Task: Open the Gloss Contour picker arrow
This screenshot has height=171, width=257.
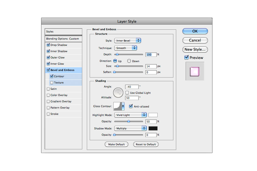Action: point(123,106)
